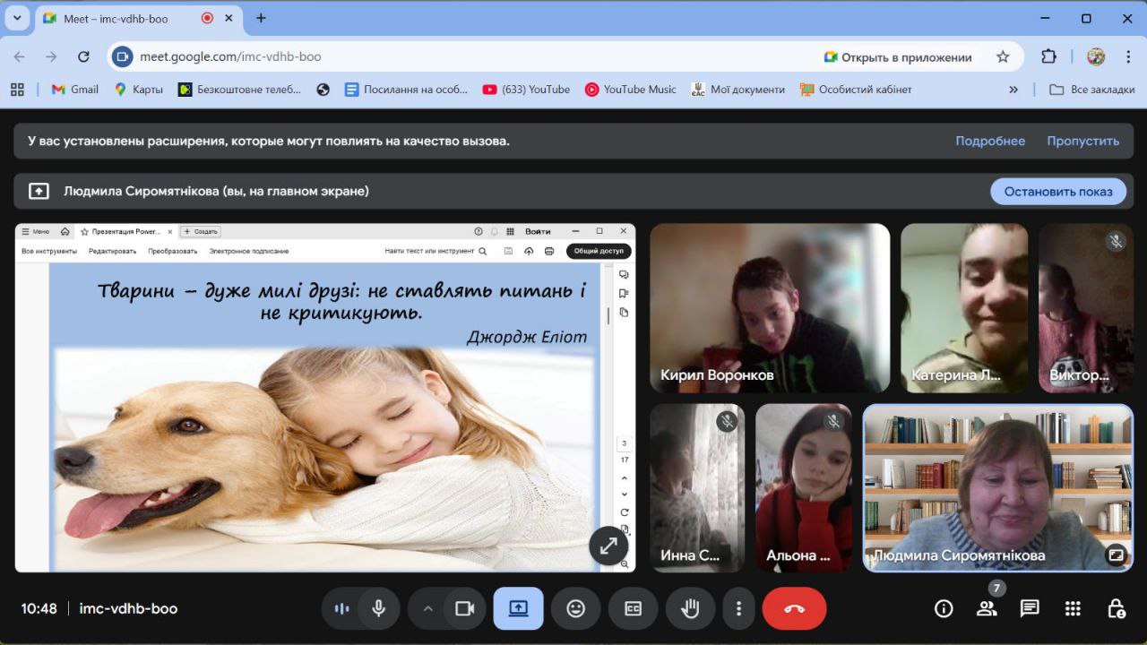Mute the microphone
Viewport: 1147px width, 645px height.
coord(379,608)
